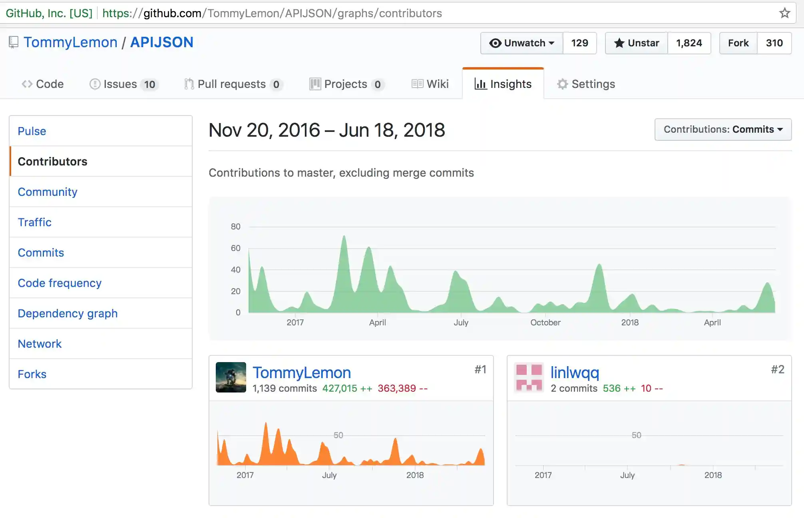Open Community in the sidebar
Screen dimensions: 804x518
(x=101, y=192)
